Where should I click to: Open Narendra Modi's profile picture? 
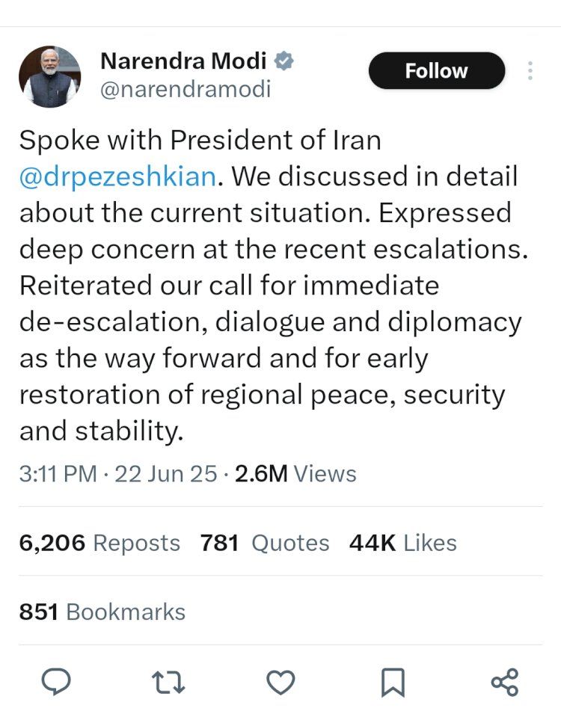(x=49, y=76)
